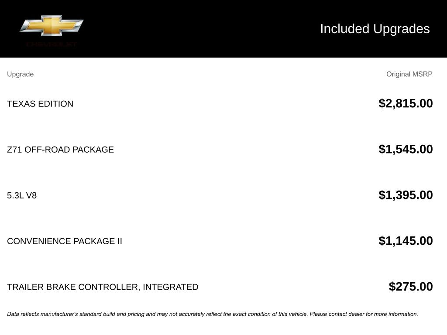Click the $275.00 price
447x335 pixels.
pyautogui.click(x=411, y=287)
